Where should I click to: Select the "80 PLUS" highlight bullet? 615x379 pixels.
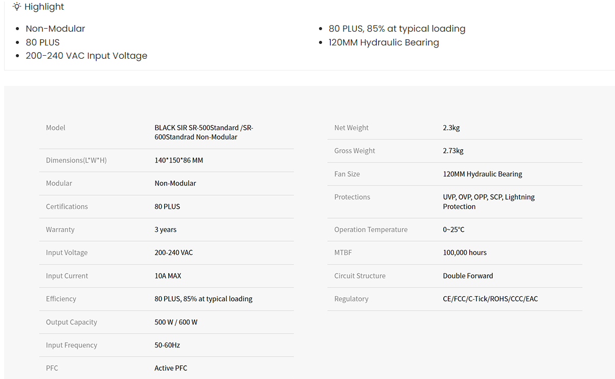click(42, 42)
